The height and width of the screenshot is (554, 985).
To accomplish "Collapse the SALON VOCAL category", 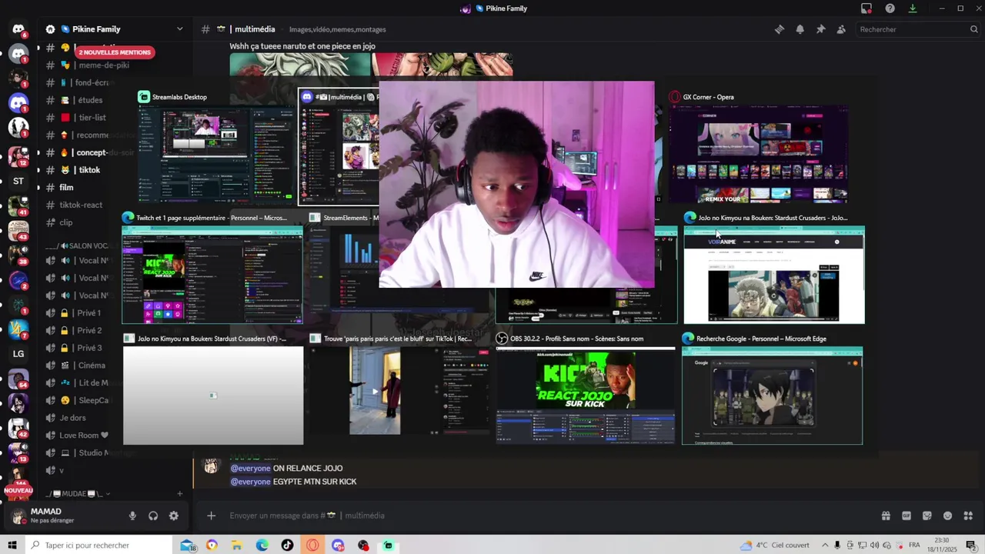I will 77,245.
